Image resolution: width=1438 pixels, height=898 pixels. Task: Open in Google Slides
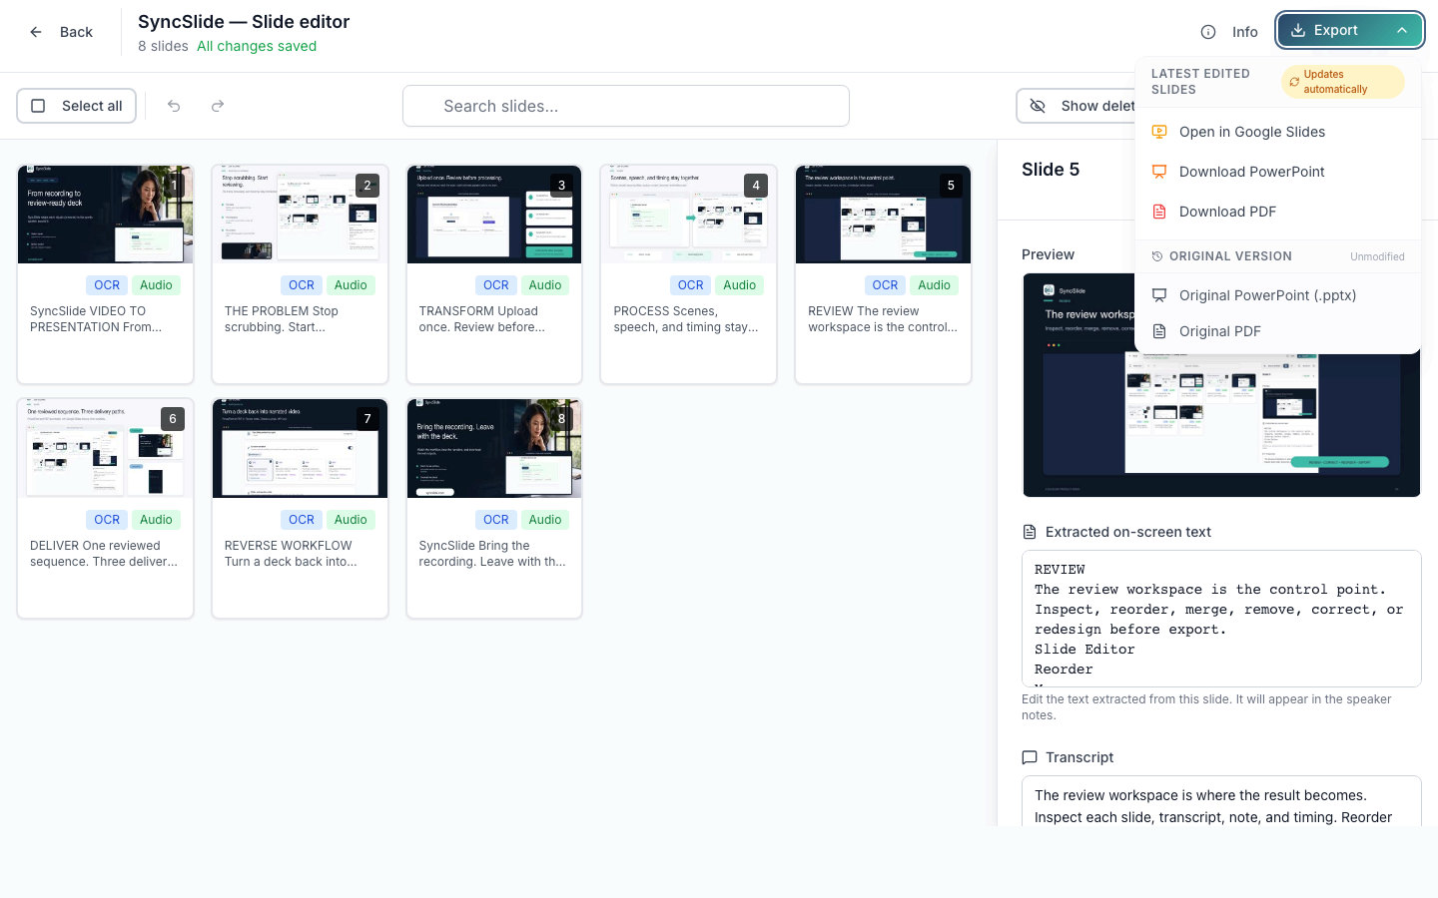pyautogui.click(x=1278, y=132)
